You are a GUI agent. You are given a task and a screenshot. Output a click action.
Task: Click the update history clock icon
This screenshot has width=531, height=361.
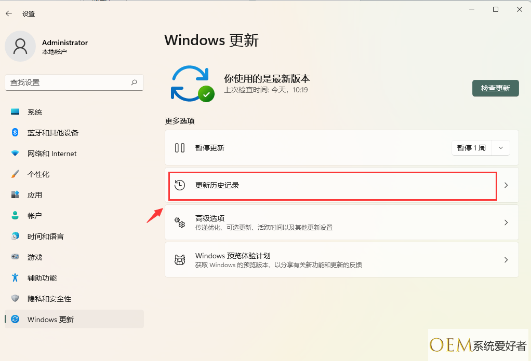180,185
